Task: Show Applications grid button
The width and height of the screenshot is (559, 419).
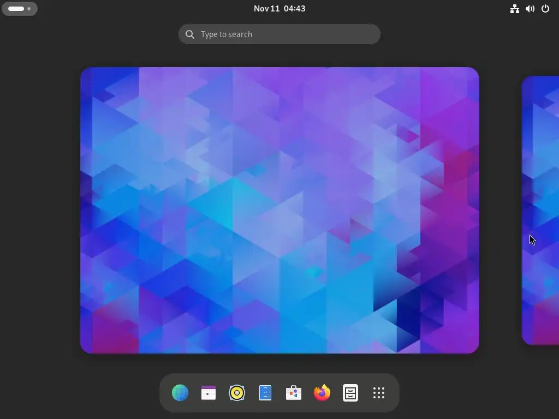Action: pos(379,393)
